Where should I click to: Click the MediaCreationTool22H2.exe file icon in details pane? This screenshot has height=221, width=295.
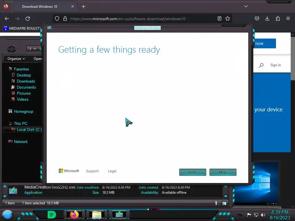(x=13, y=190)
